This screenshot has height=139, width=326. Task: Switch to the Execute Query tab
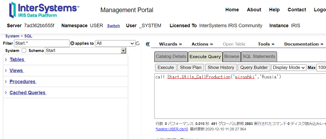point(205,57)
